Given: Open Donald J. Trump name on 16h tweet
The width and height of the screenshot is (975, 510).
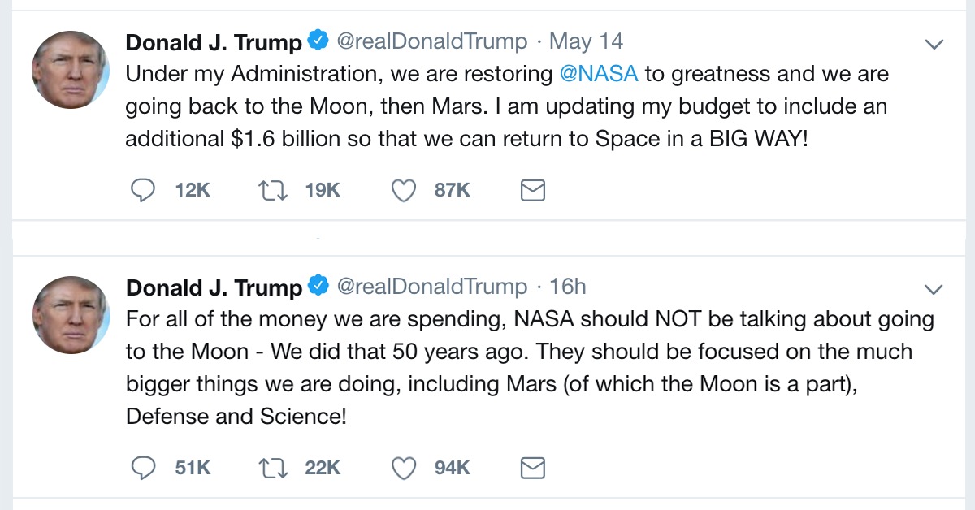Looking at the screenshot, I should click(214, 287).
